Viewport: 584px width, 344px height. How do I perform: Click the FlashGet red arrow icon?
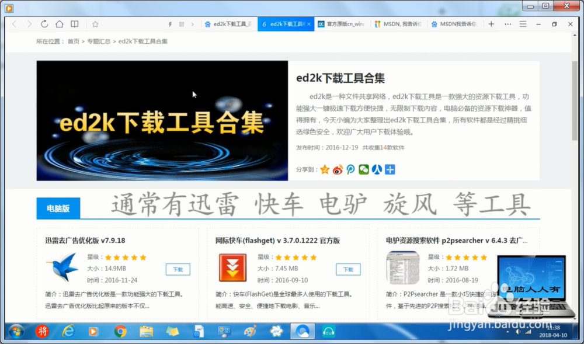(232, 267)
